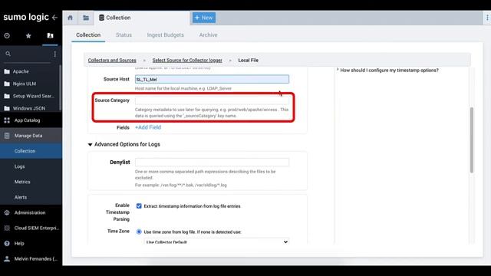
Task: Go to Select Source for Collector logger
Action: click(187, 60)
